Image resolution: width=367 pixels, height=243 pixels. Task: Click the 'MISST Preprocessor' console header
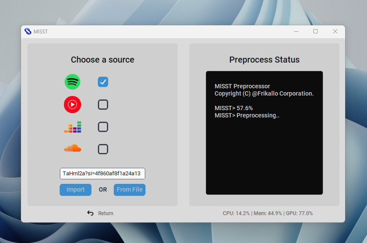coord(242,86)
